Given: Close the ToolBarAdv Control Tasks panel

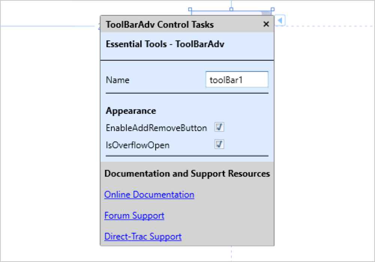Looking at the screenshot, I should (x=266, y=24).
